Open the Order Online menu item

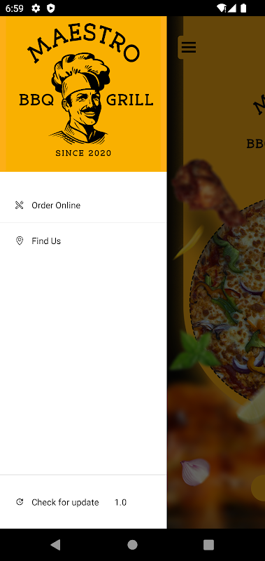click(83, 205)
